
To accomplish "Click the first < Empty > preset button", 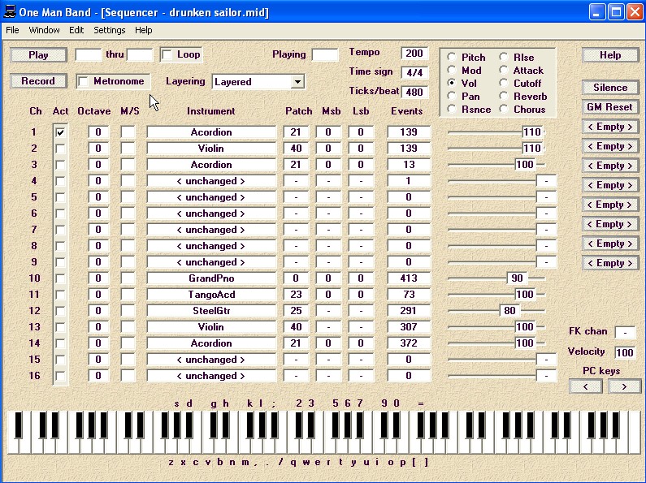I will (610, 127).
